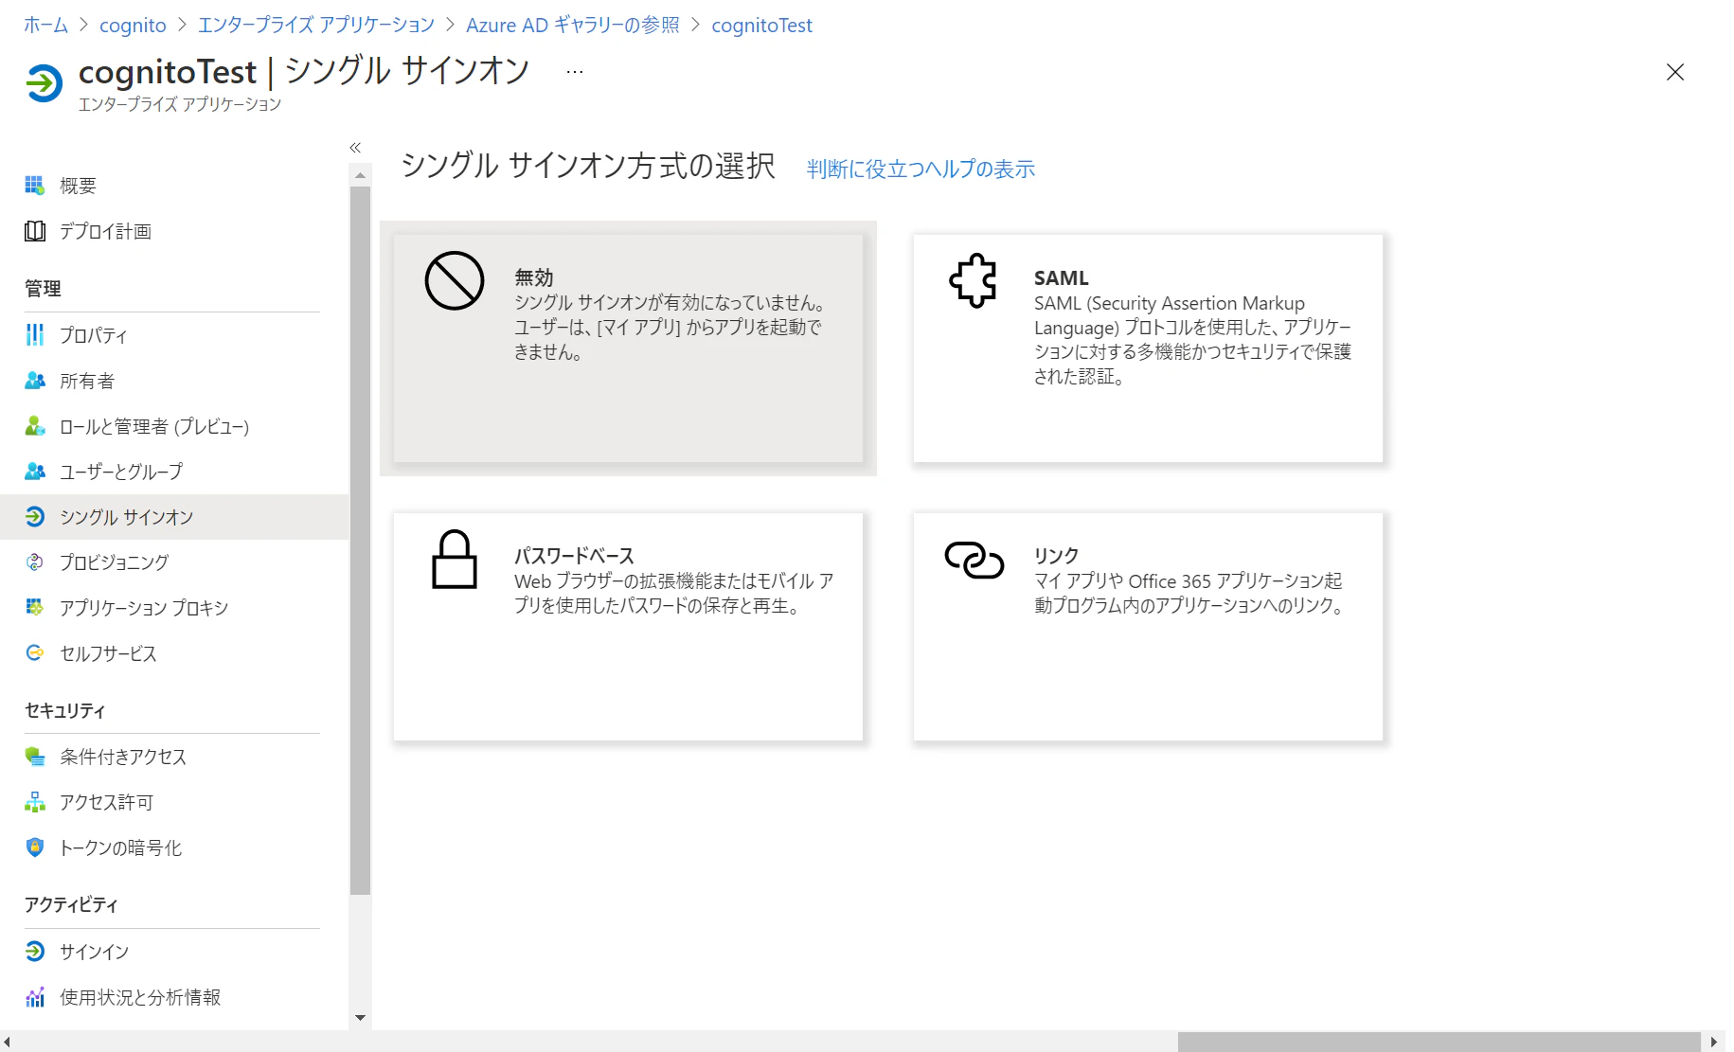Click the シングル サインオン arrow icon in sidebar
Viewport: 1734px width, 1052px height.
[x=35, y=516]
